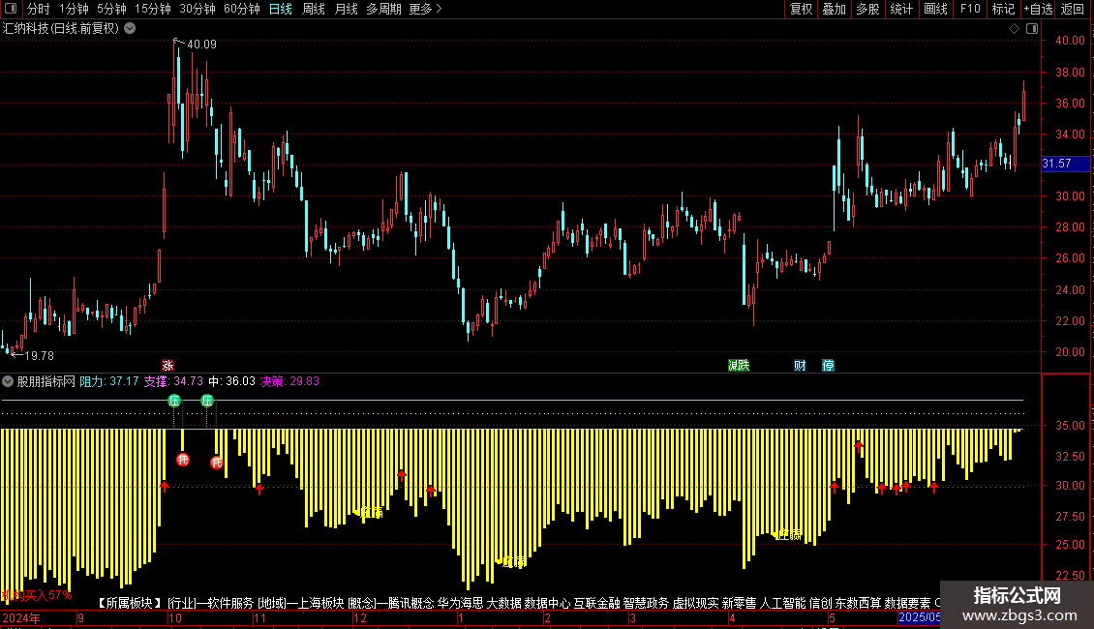Click the 数据要素 concept link
Viewport: 1094px width, 629px height.
[x=908, y=603]
